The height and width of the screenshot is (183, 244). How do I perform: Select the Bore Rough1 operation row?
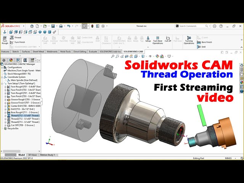(x=23, y=112)
